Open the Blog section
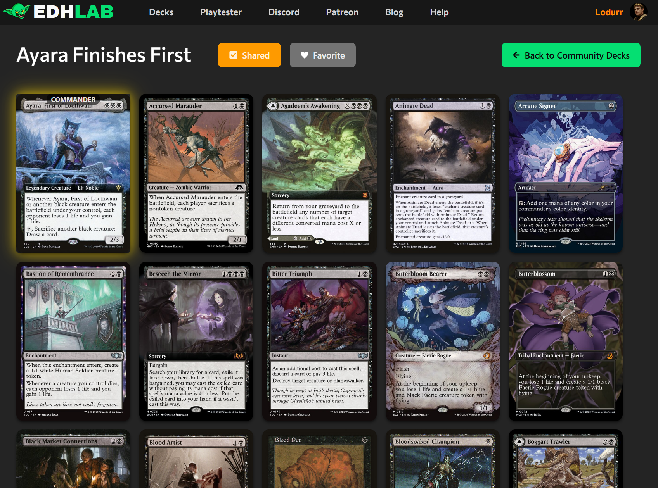The image size is (658, 488). 394,12
